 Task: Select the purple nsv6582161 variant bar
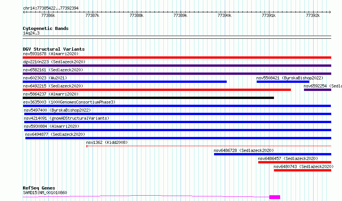pos(177,74)
